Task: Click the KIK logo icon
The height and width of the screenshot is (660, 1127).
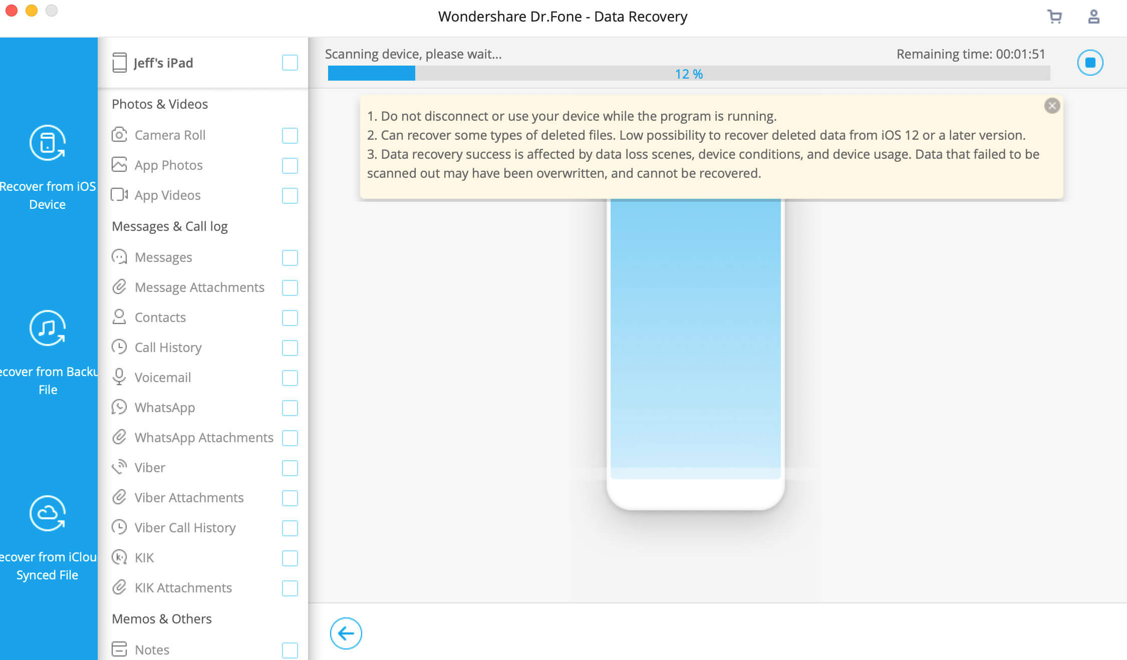Action: tap(119, 557)
